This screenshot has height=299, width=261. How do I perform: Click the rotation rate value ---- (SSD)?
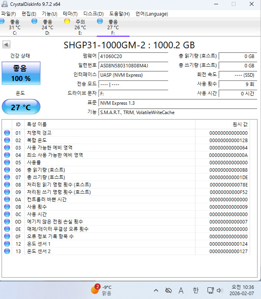click(x=238, y=75)
